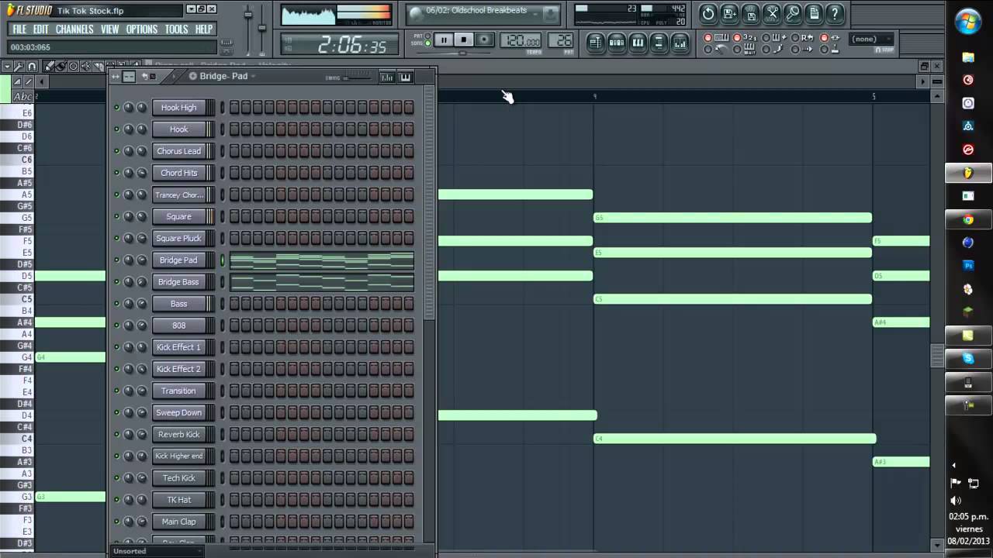Switch to Song mode radio light
The height and width of the screenshot is (558, 993).
point(428,43)
